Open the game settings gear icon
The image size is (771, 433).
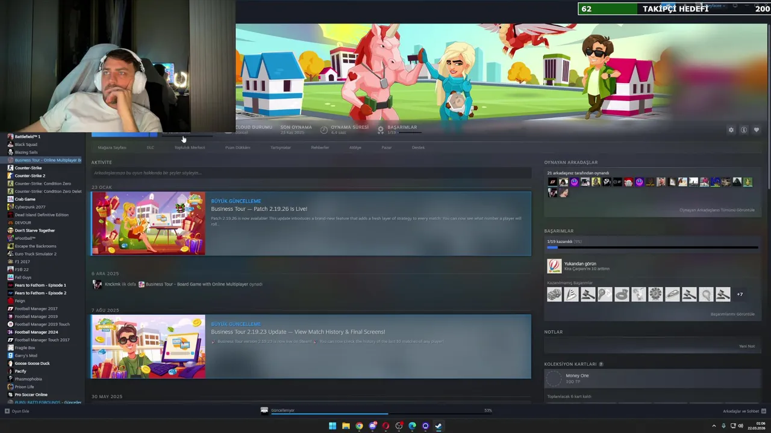tap(731, 130)
